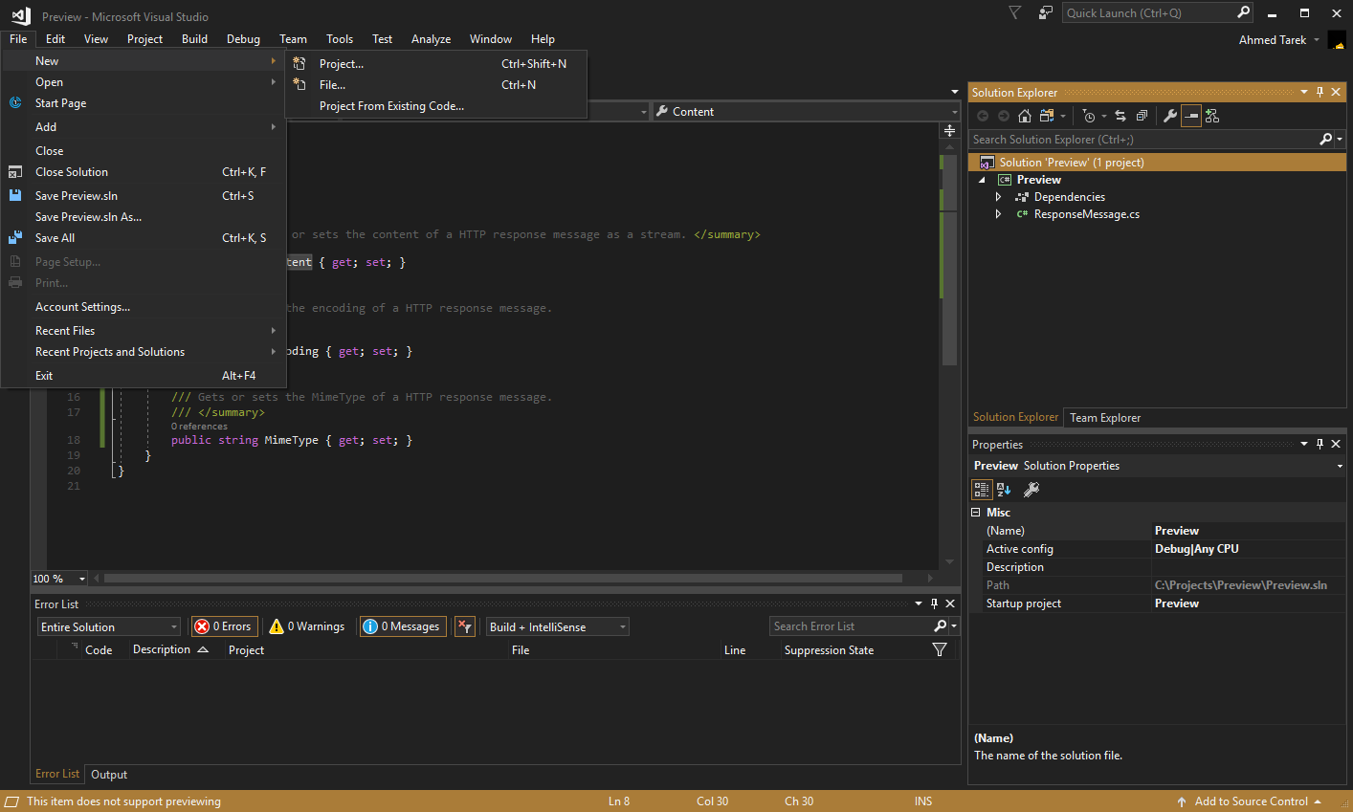Choose File... in the New submenu
Viewport: 1353px width, 812px height.
coord(435,85)
